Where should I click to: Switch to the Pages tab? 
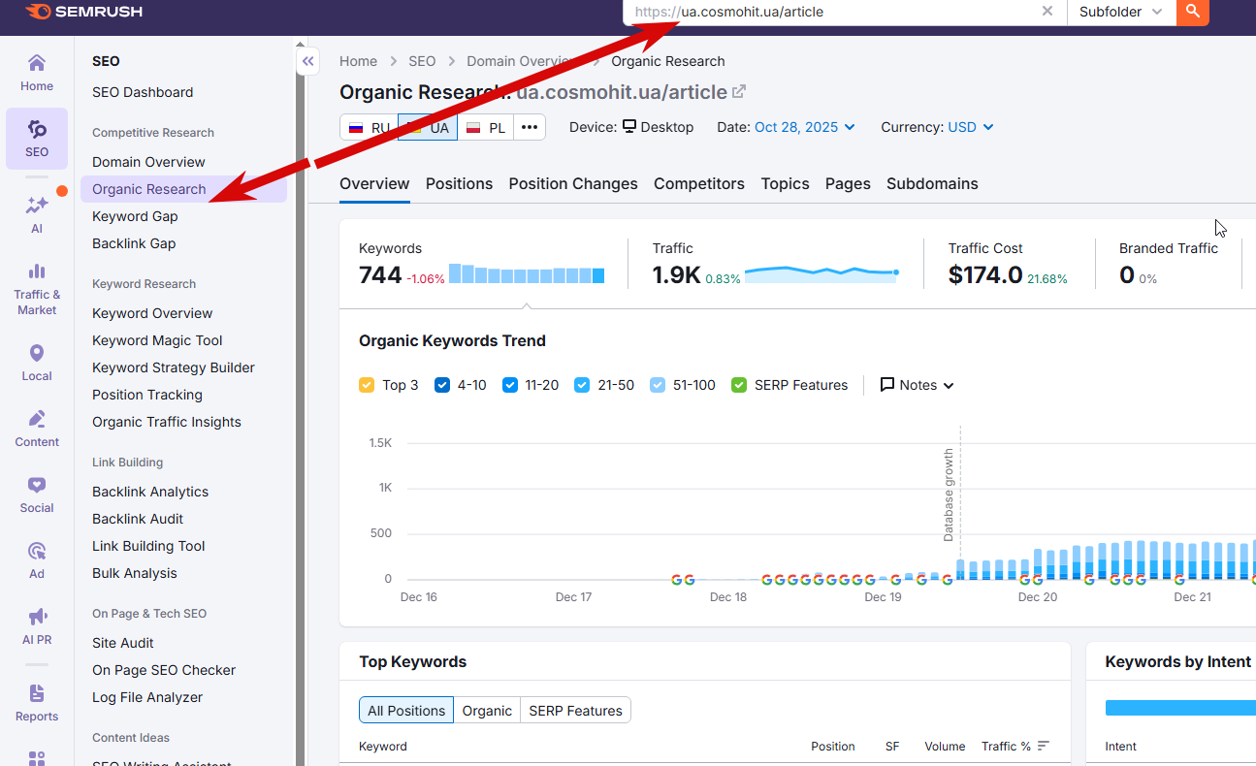point(848,184)
